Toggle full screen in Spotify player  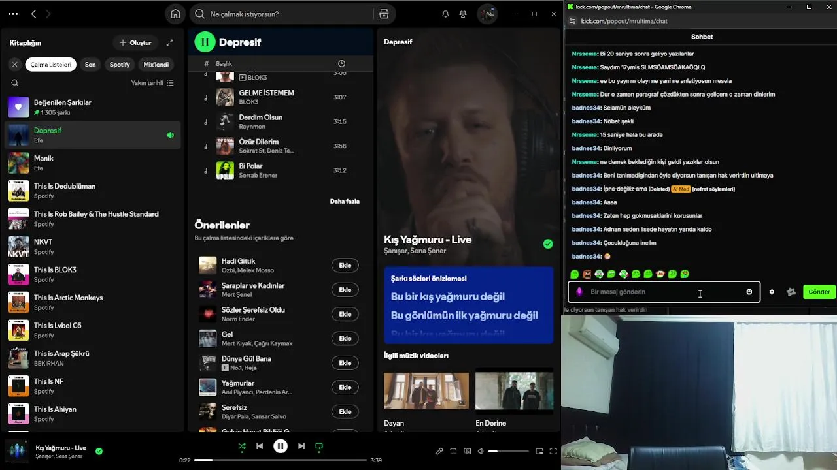tap(553, 451)
